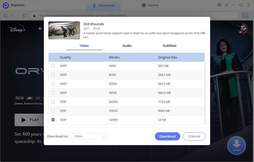Switch to the Audio tab
Image resolution: width=254 pixels, height=162 pixels.
pos(127,46)
